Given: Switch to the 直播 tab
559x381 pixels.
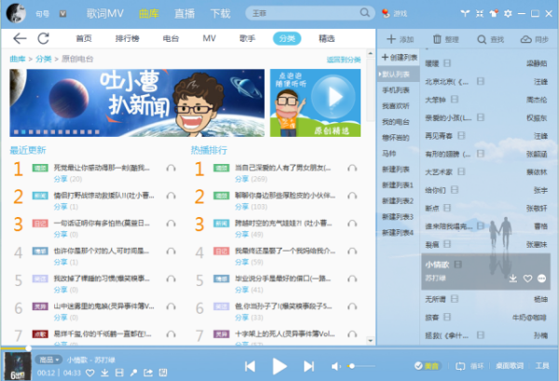Looking at the screenshot, I should click(184, 14).
